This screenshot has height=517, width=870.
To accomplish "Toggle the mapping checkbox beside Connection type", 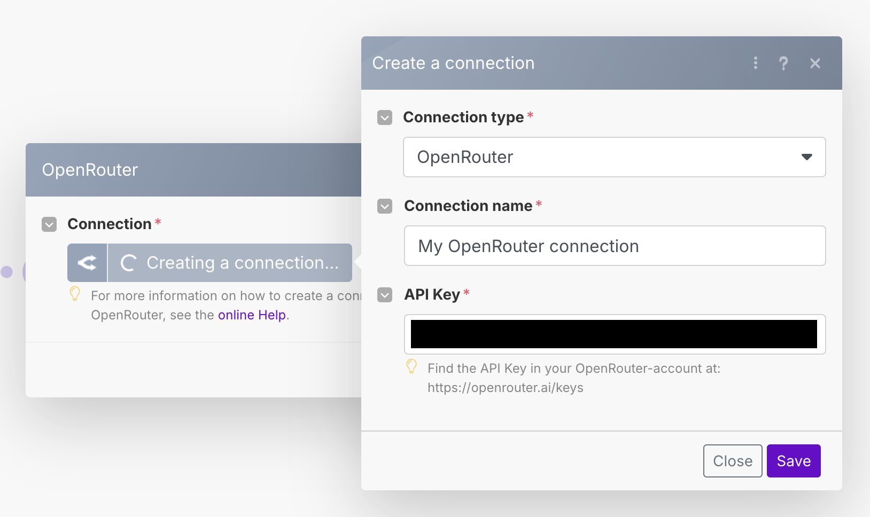I will 384,117.
